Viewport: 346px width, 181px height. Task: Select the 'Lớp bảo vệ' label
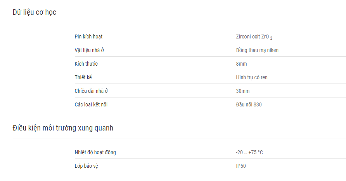(x=86, y=166)
